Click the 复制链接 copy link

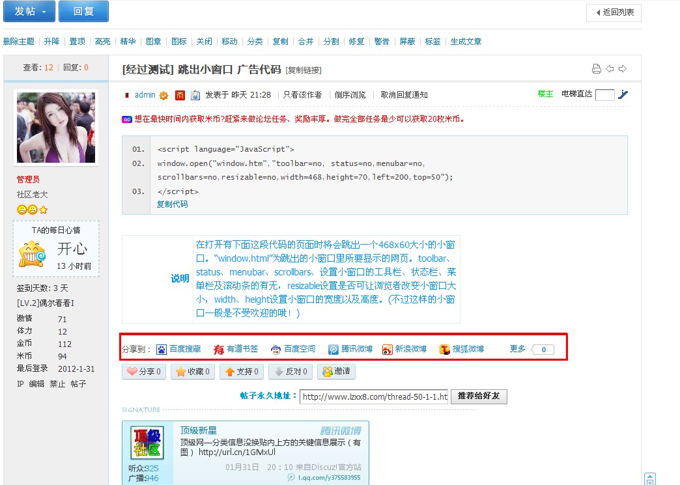304,70
